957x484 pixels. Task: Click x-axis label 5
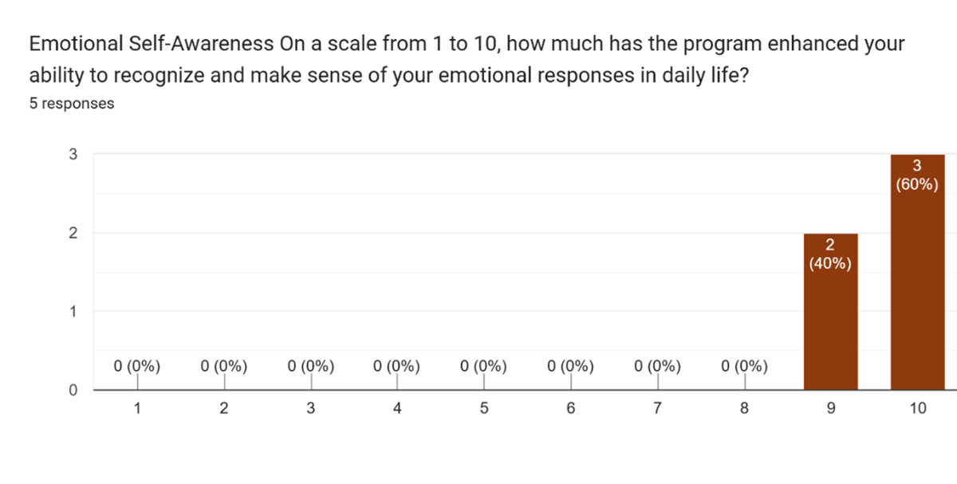[484, 409]
